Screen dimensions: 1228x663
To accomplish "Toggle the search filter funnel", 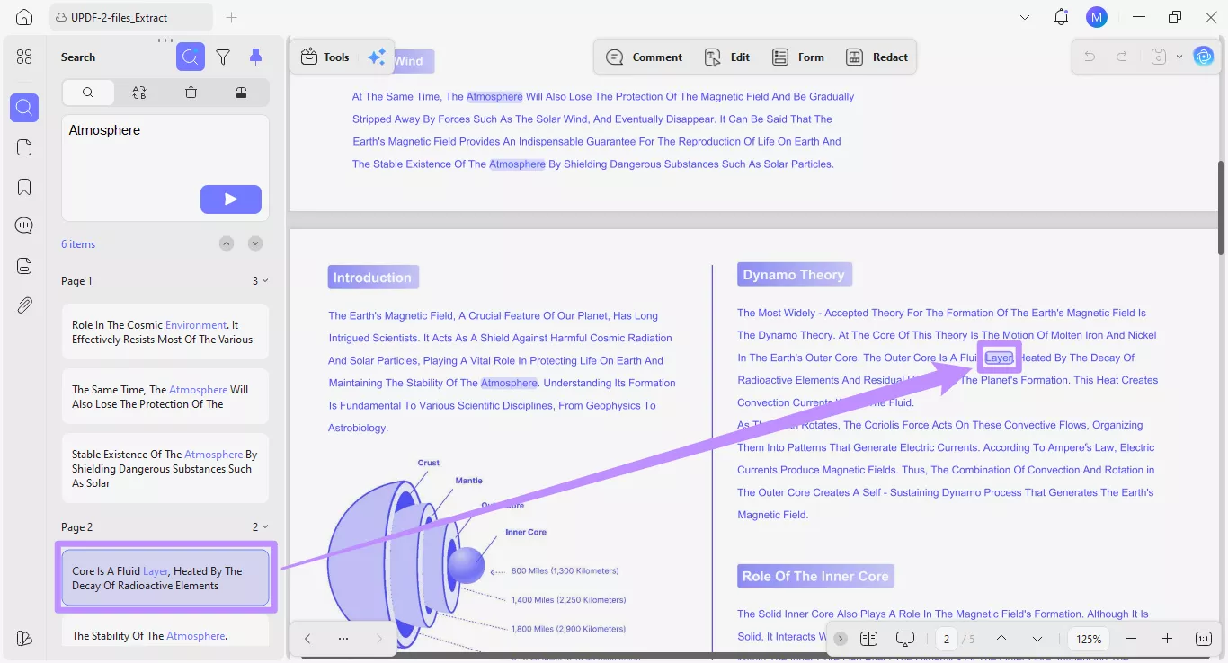I will [x=223, y=56].
